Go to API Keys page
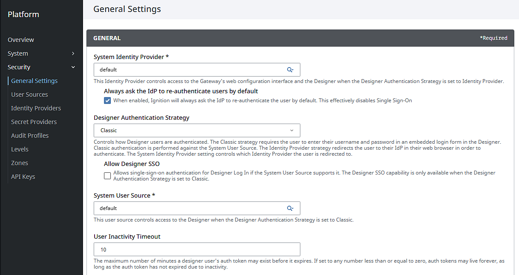The width and height of the screenshot is (519, 275). (x=23, y=177)
